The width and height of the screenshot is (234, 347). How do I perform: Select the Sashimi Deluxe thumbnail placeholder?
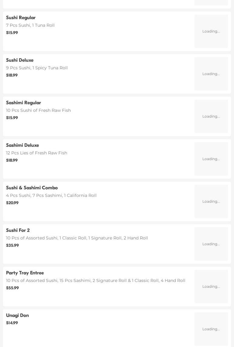pos(211,159)
